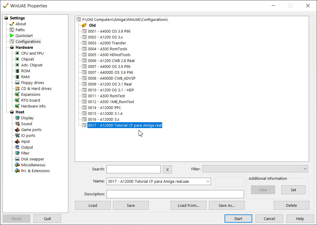
Task: Select config 0017 - A1200D Tutorial CF
Action: coord(125,125)
